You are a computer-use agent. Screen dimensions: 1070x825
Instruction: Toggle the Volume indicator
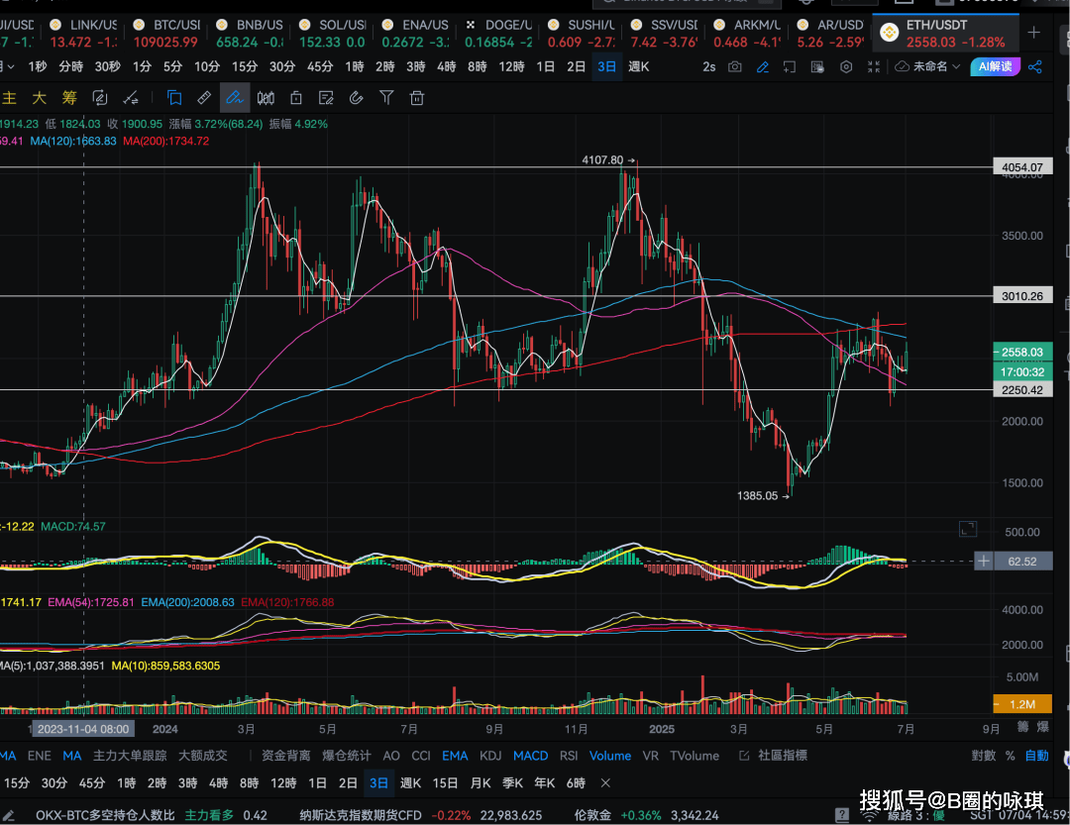(609, 756)
